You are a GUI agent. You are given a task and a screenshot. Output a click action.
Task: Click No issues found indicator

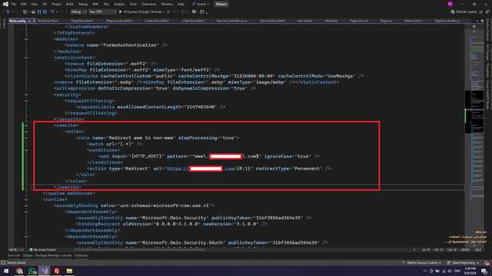pyautogui.click(x=42, y=250)
